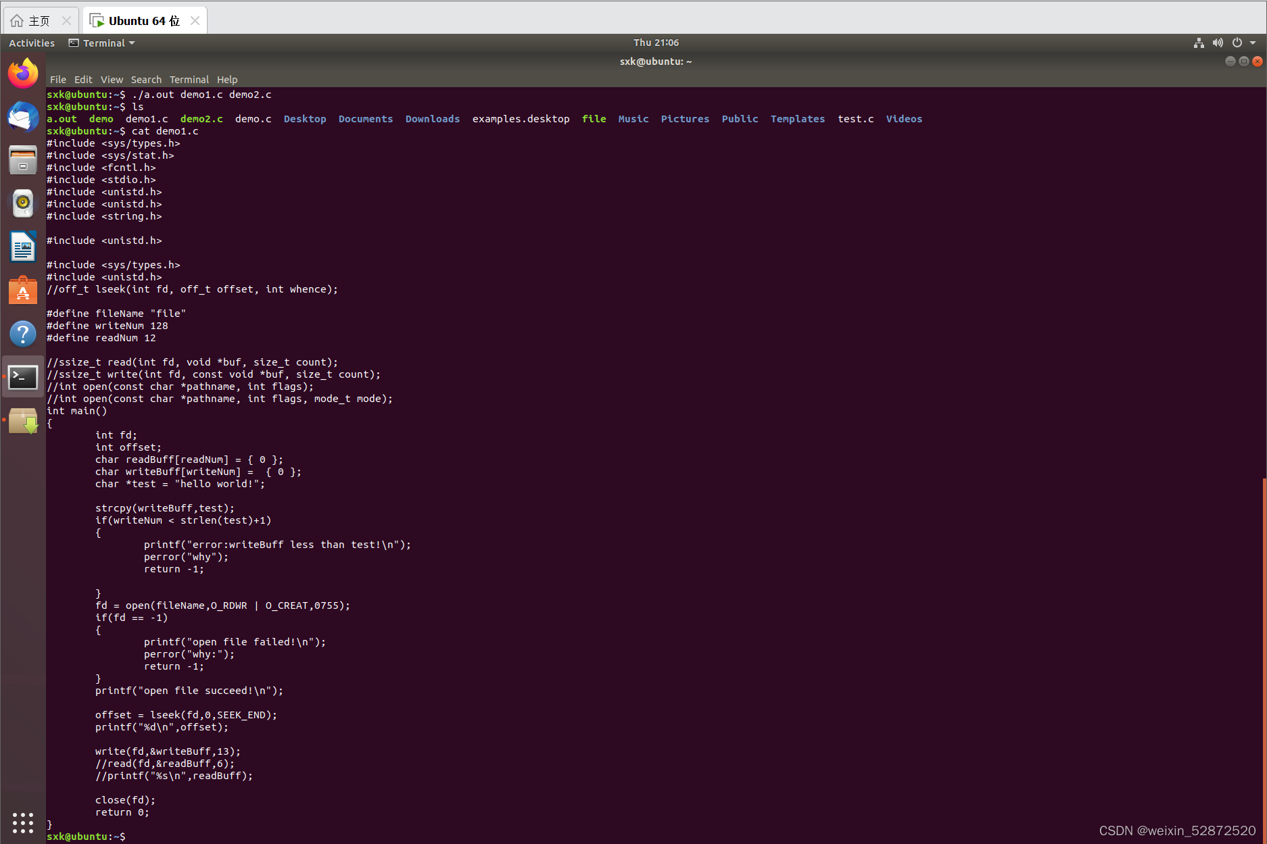Image resolution: width=1267 pixels, height=844 pixels.
Task: Launch Thunderbird mail from the dock
Action: click(x=23, y=117)
